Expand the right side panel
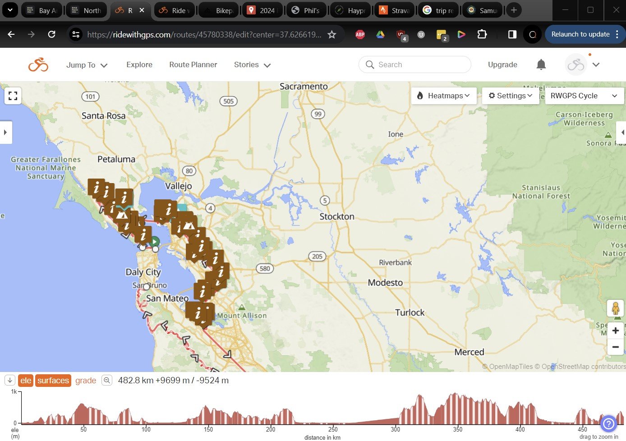The height and width of the screenshot is (441, 626). pos(622,132)
